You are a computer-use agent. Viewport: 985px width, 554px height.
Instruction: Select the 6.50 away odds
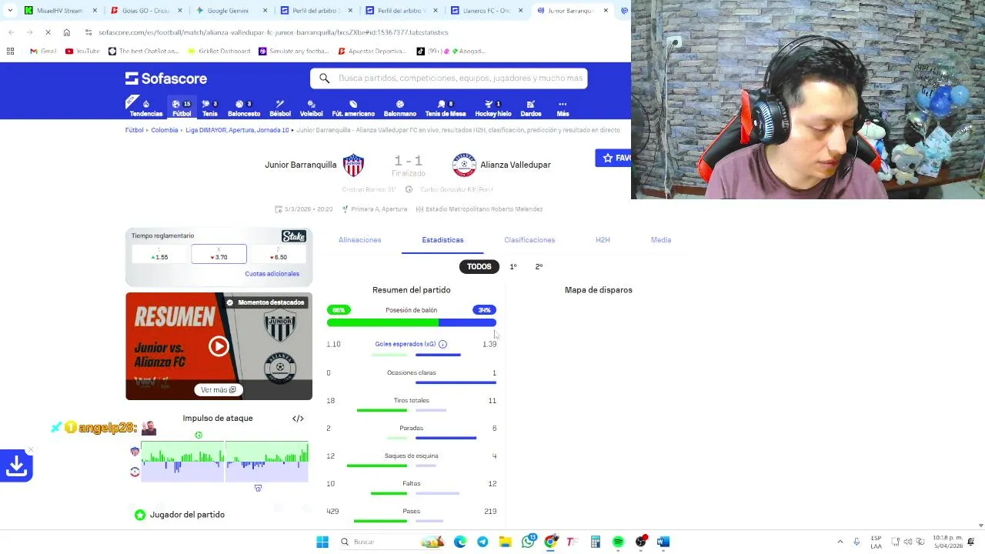point(278,254)
